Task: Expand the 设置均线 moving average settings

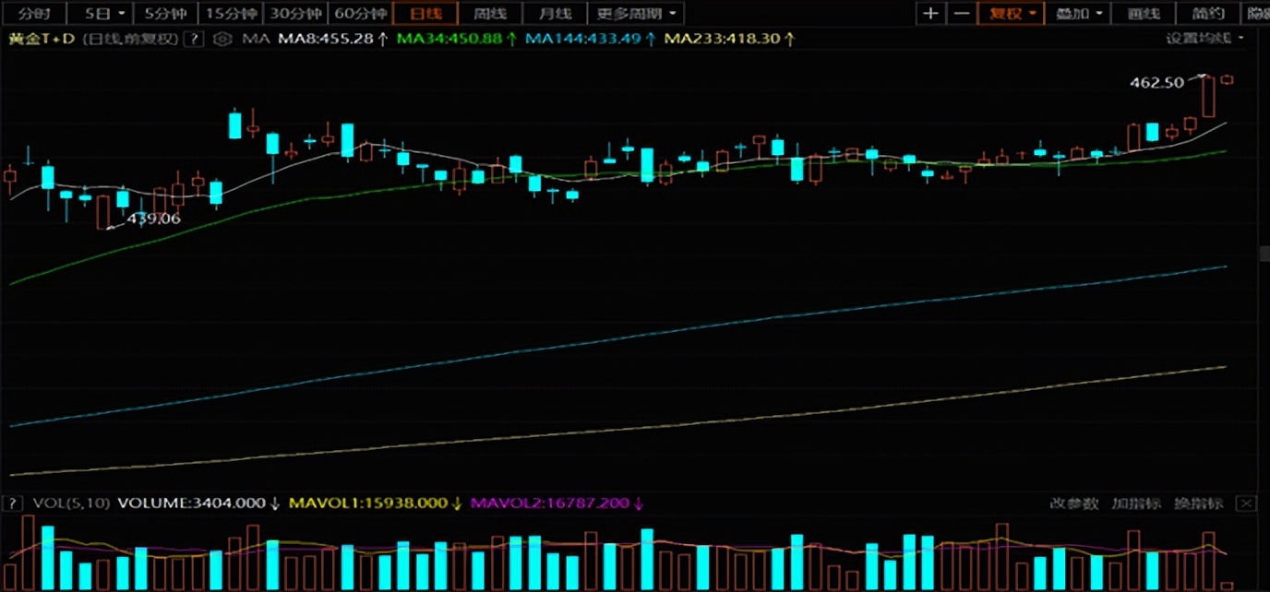Action: pyautogui.click(x=1204, y=38)
